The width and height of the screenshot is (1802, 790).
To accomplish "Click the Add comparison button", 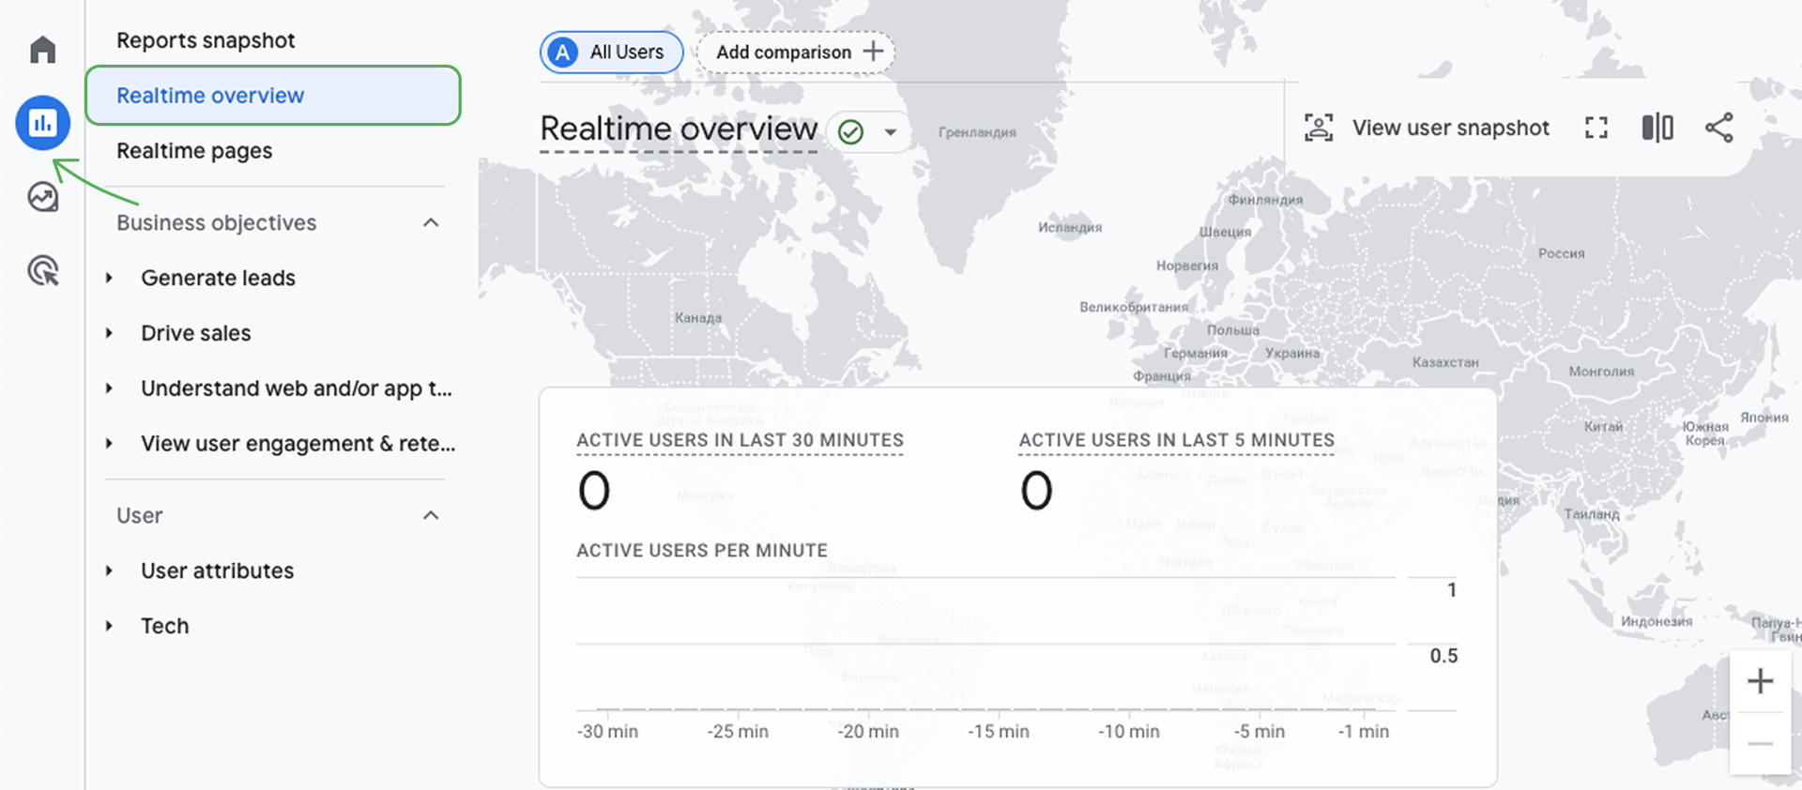I will click(x=796, y=53).
